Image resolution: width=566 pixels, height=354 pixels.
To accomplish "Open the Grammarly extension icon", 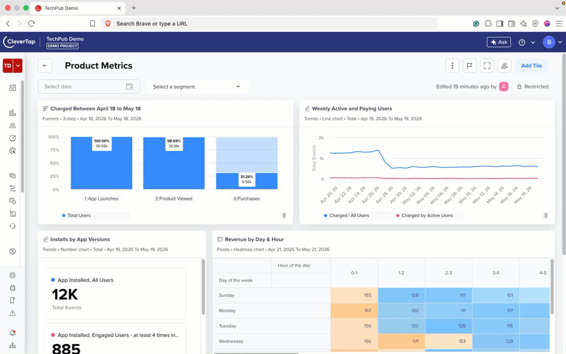I will click(476, 24).
